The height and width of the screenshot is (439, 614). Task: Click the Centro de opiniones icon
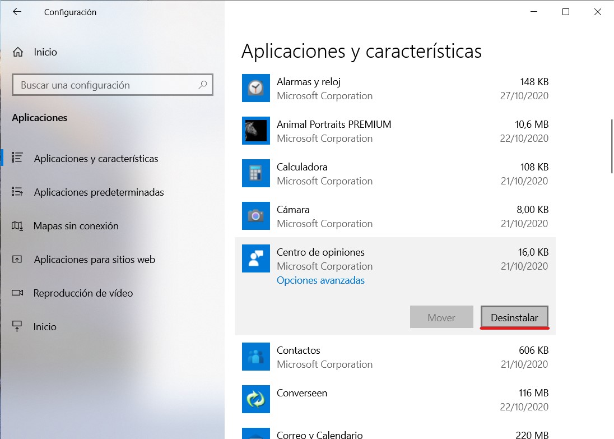[256, 258]
